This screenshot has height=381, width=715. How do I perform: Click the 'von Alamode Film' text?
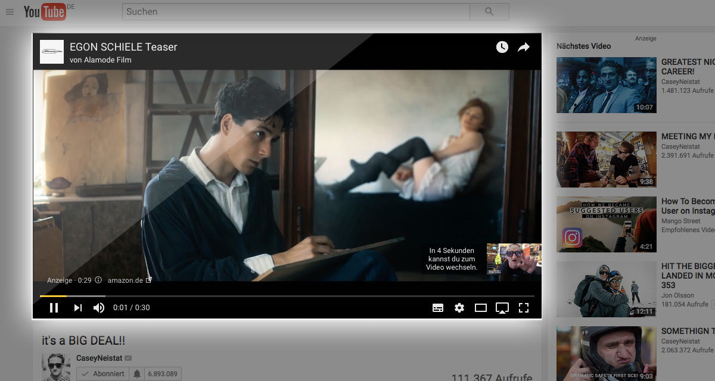tap(100, 60)
